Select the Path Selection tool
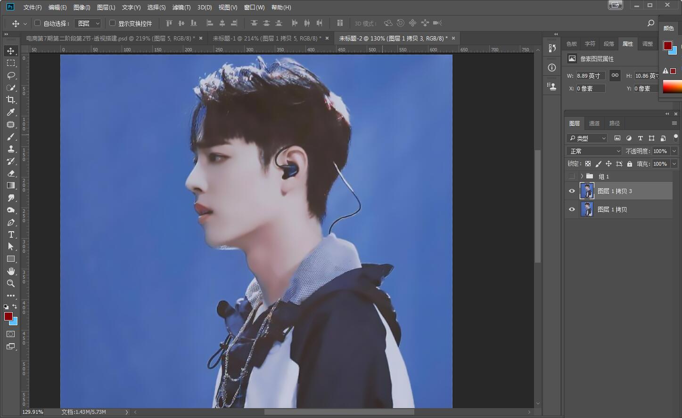 point(11,247)
